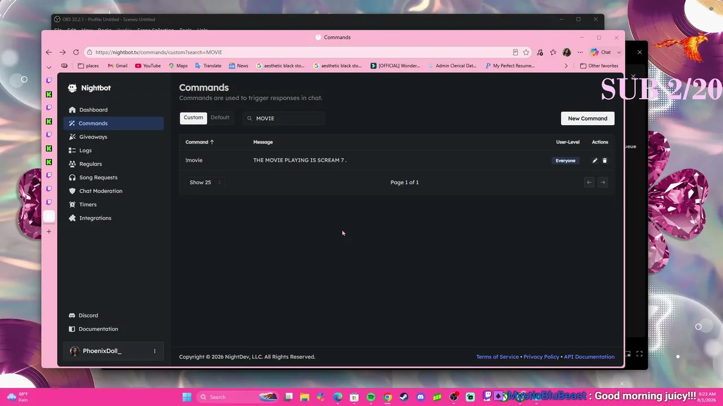This screenshot has width=723, height=406.
Task: Click the alarm clock icon for Timers
Action: (x=72, y=205)
